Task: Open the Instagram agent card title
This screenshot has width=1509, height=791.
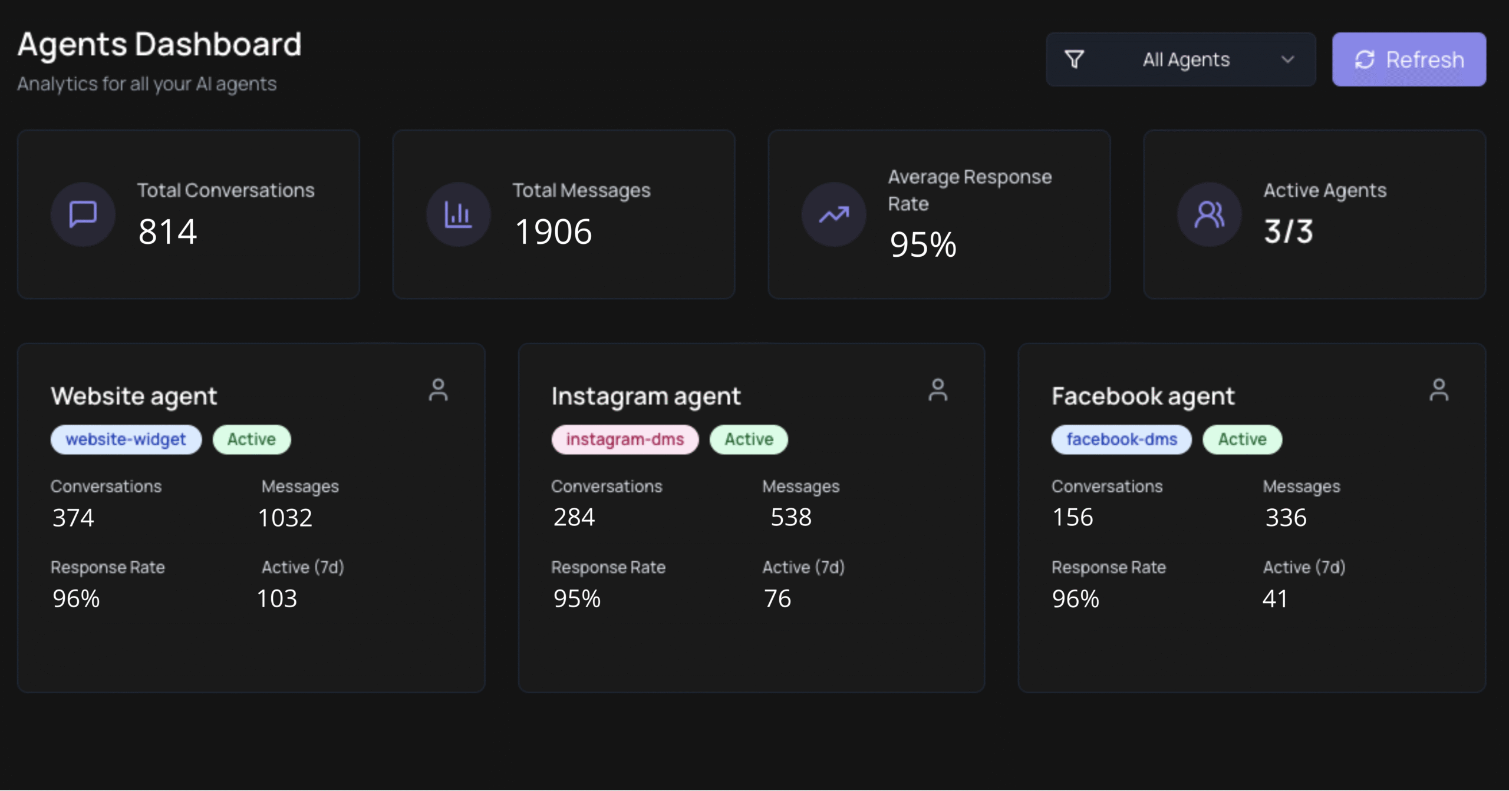Action: [x=645, y=396]
